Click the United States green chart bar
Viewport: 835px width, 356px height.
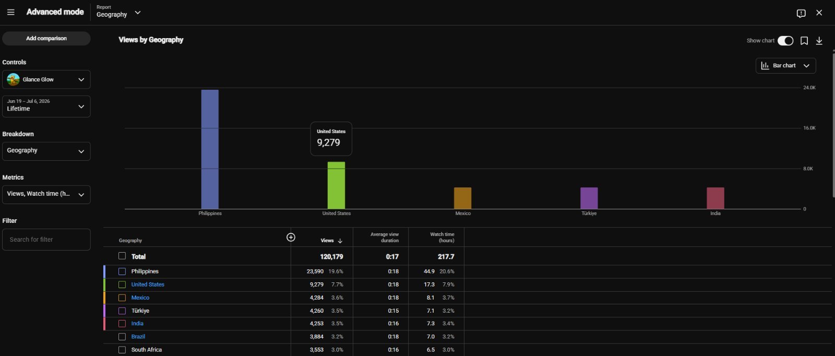coord(336,185)
